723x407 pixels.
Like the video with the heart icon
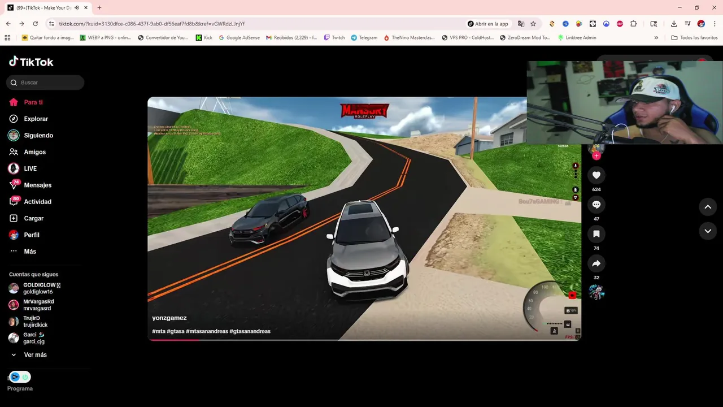pos(596,175)
